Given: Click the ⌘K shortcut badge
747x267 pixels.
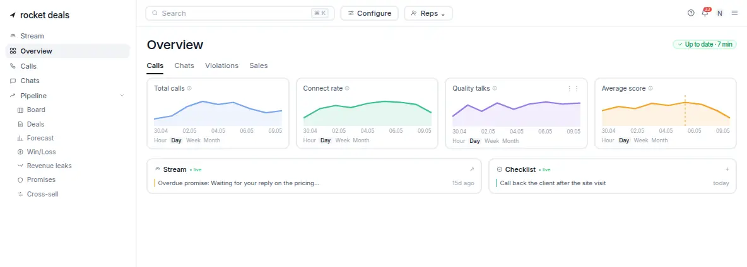Looking at the screenshot, I should click(x=320, y=13).
